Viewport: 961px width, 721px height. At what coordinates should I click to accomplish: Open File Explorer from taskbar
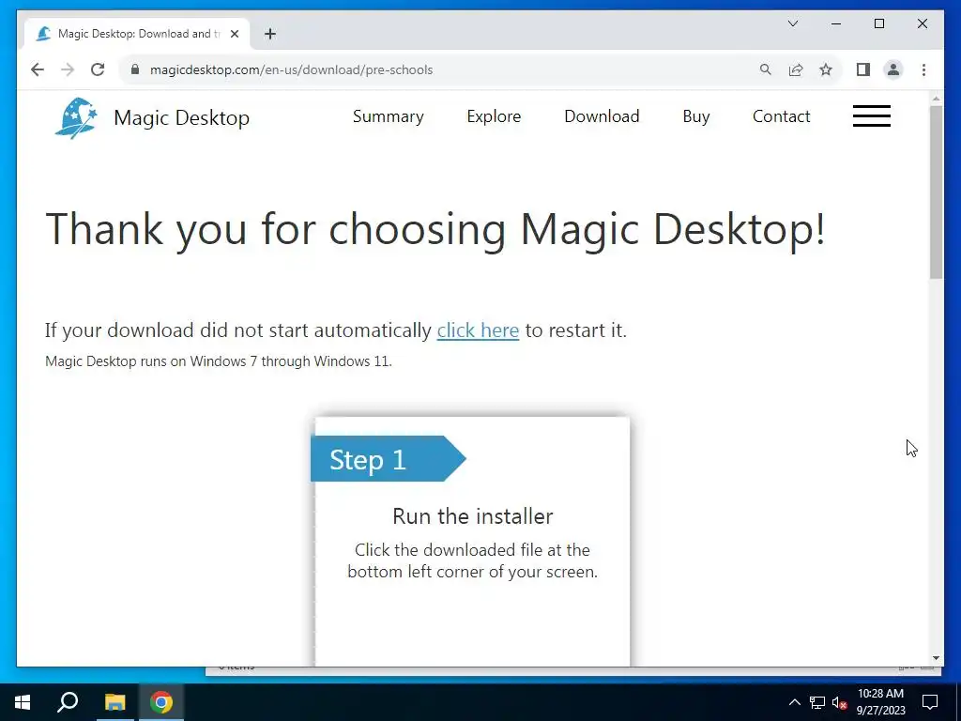click(114, 702)
